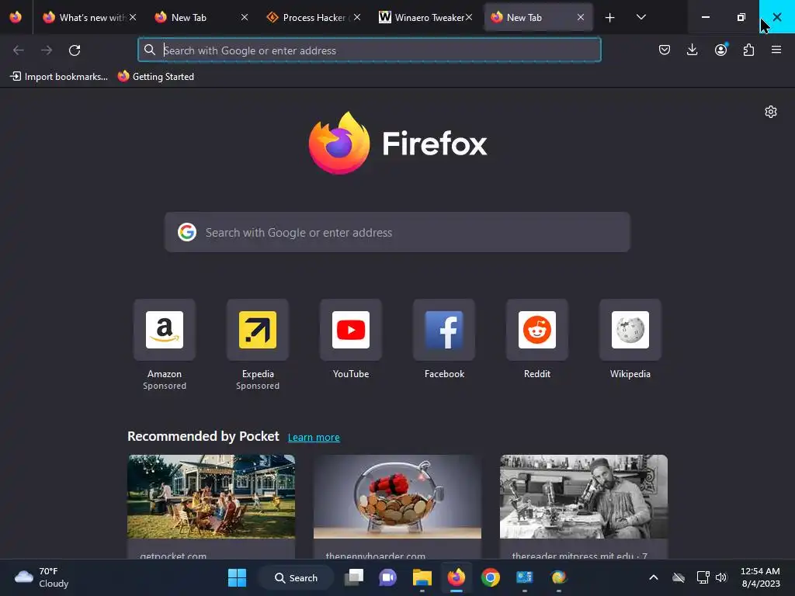Open the Firefox account menu
Viewport: 795px width, 596px height.
coord(720,50)
